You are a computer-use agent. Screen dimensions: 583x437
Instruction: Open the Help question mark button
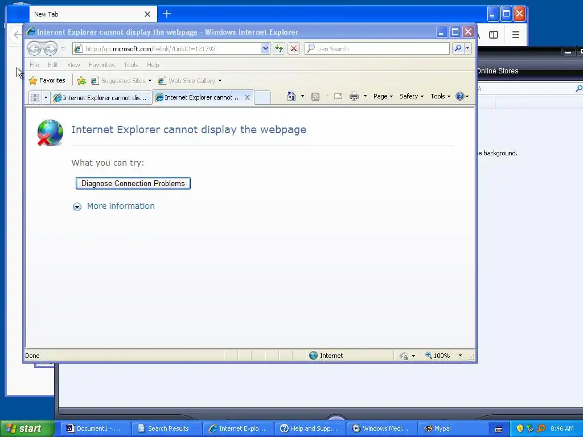(x=462, y=96)
